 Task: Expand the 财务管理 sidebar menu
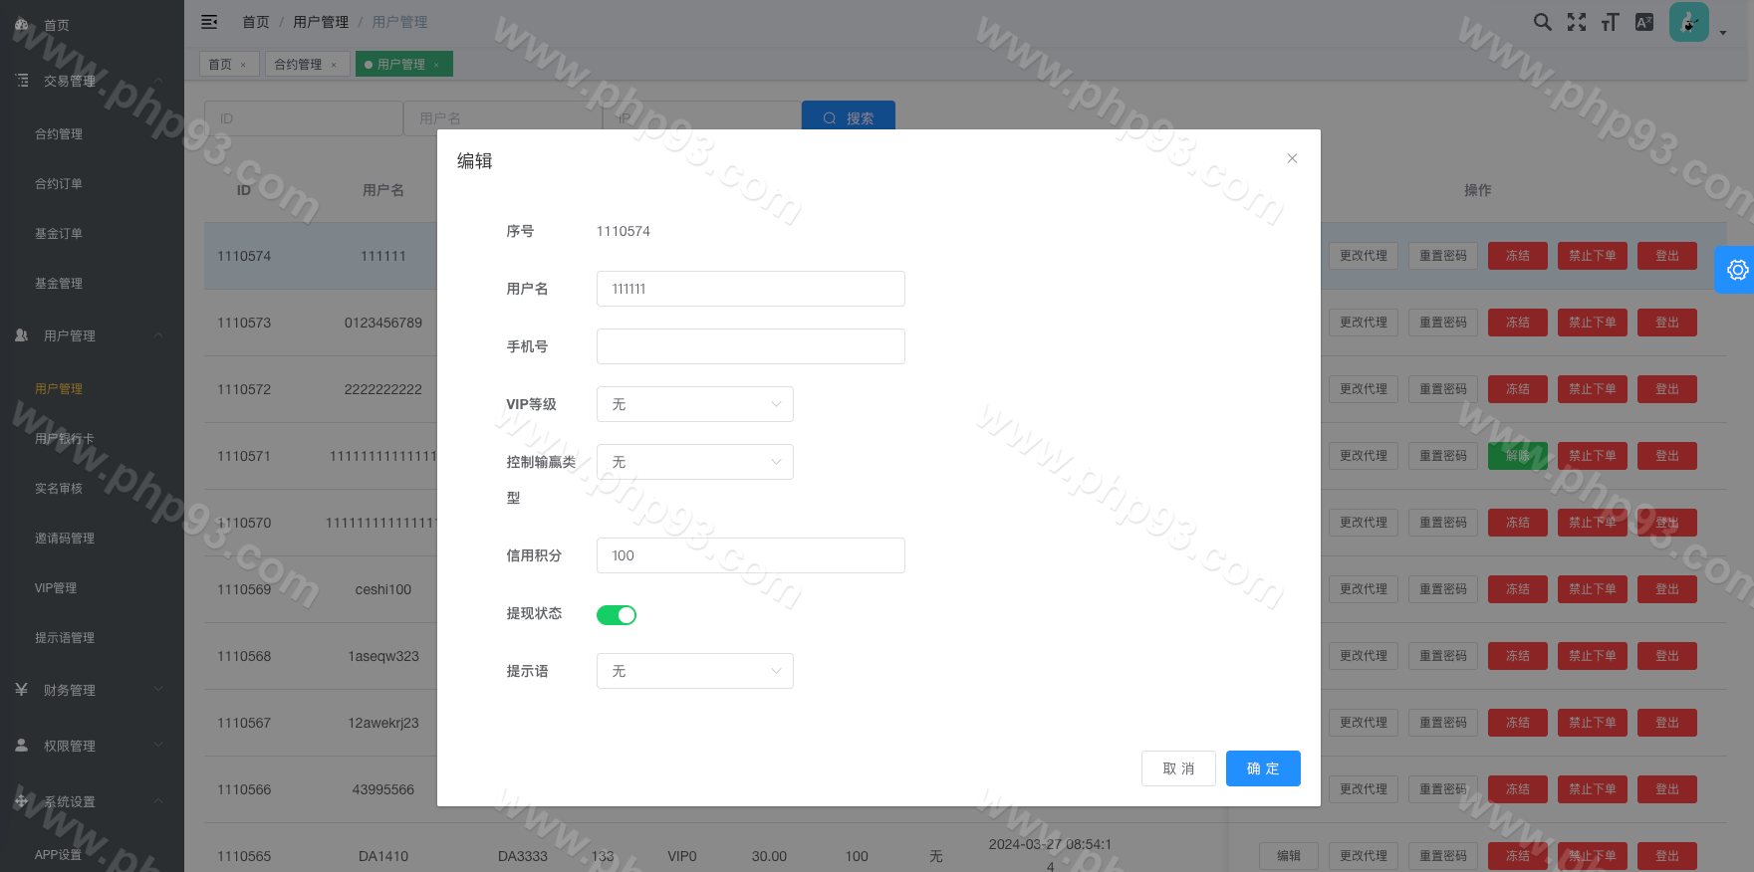coord(70,690)
